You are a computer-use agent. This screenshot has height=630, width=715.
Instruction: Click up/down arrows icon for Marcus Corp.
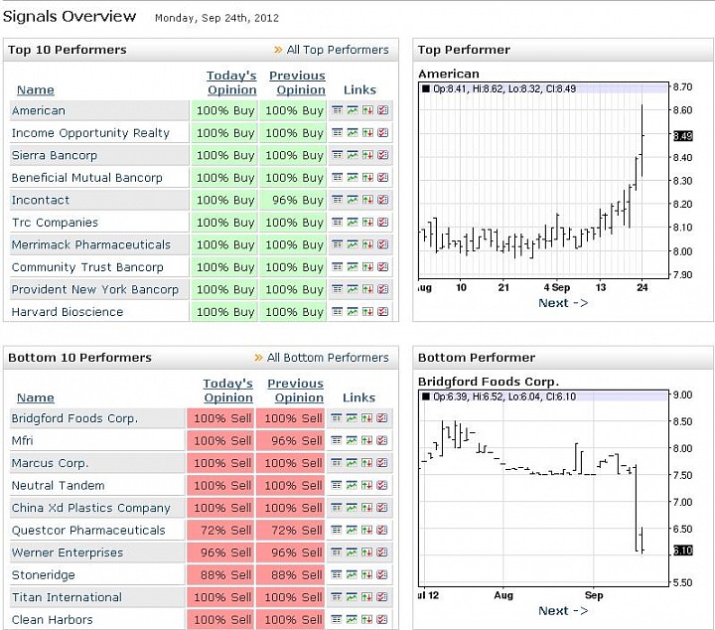pos(366,463)
